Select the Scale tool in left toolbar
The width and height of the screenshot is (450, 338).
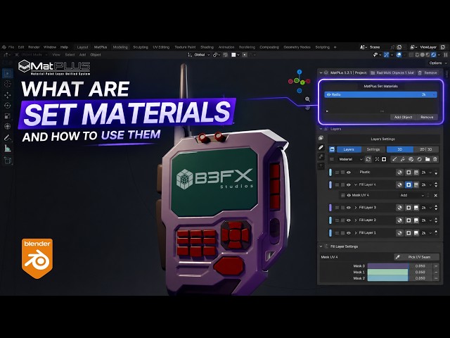click(x=8, y=116)
